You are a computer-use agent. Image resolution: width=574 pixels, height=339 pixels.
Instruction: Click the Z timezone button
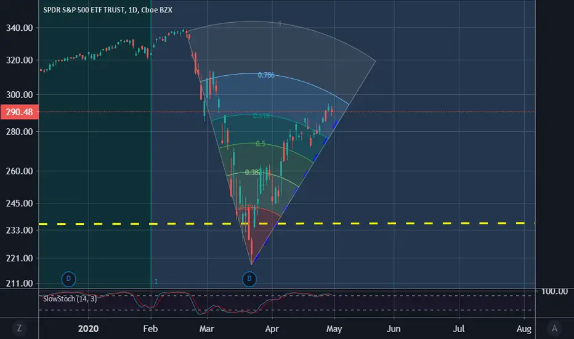tap(19, 328)
